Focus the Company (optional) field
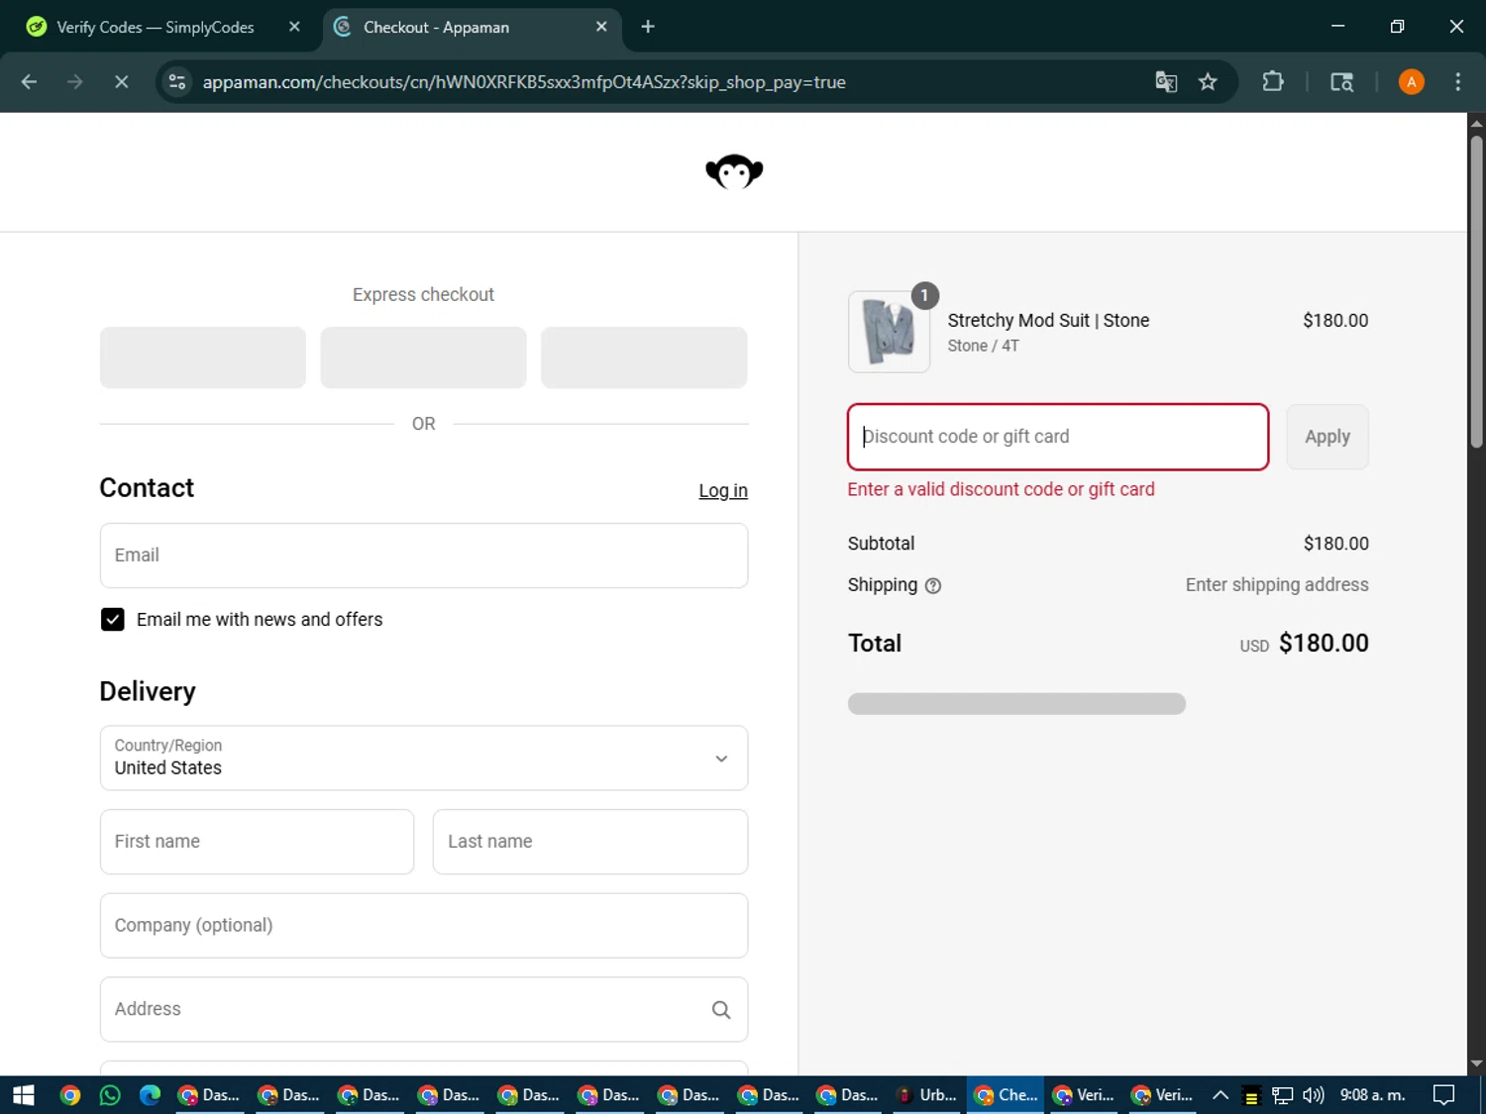This screenshot has height=1114, width=1486. [x=424, y=926]
